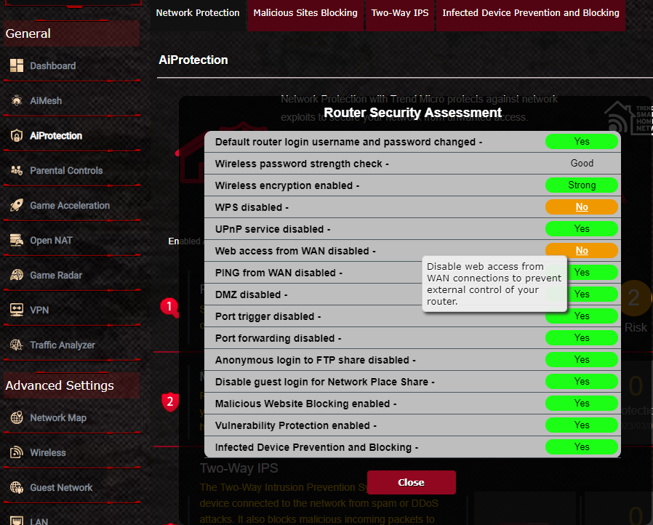
Task: Click the Traffic Analyzer icon
Action: point(17,345)
